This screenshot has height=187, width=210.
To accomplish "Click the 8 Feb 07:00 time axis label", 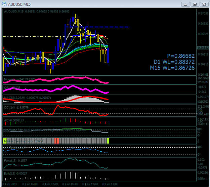I will pos(50,184).
